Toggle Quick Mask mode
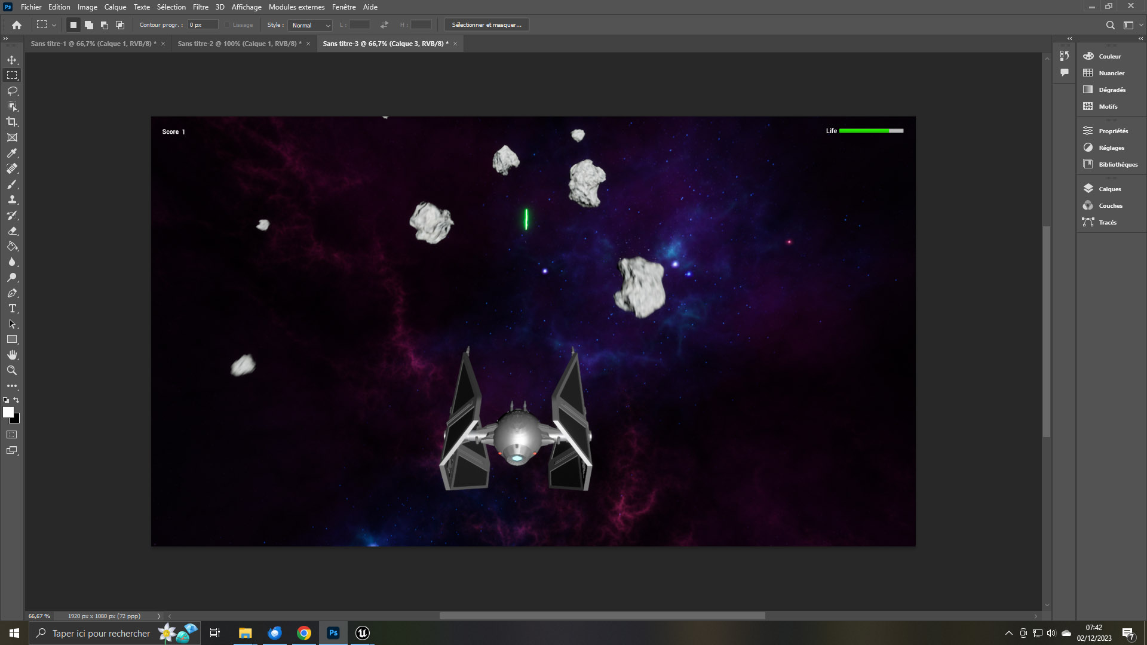 click(x=12, y=435)
